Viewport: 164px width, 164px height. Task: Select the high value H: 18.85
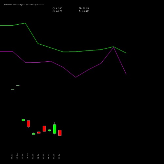point(84,9)
